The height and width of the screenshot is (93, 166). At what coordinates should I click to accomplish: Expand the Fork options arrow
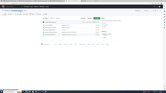[x=150, y=11]
